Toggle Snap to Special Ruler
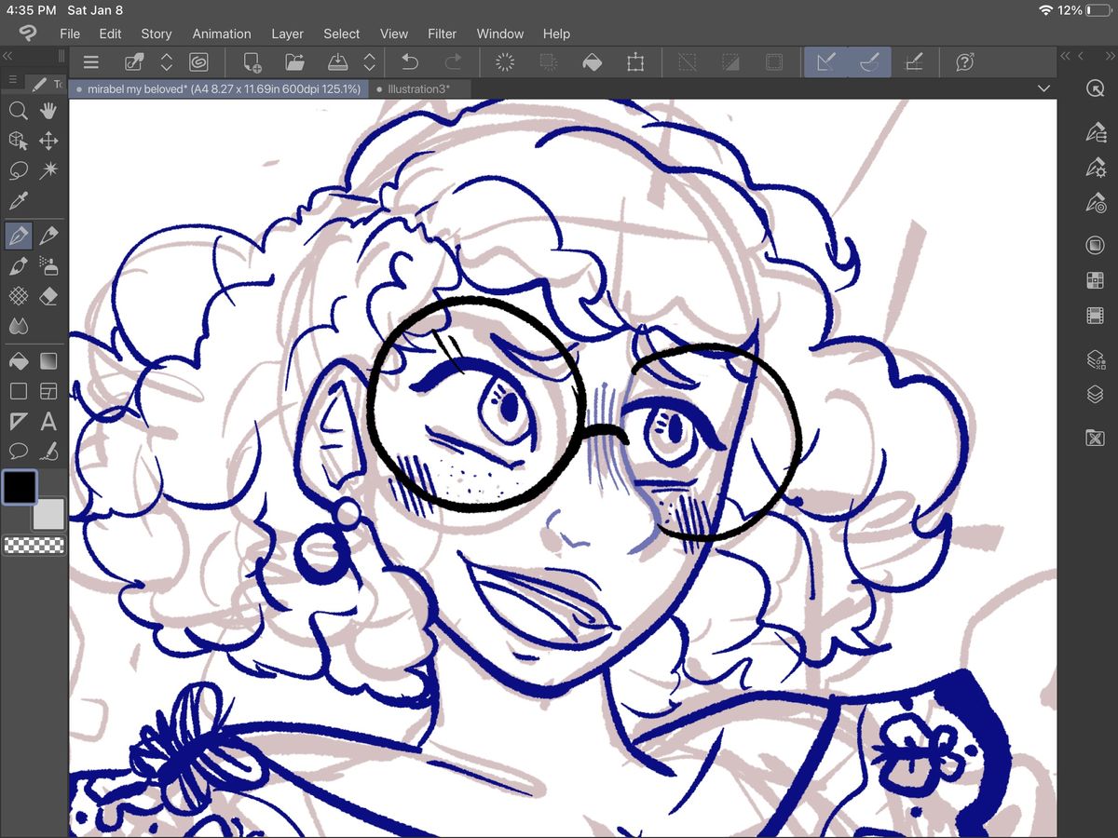This screenshot has width=1118, height=838. [x=869, y=62]
